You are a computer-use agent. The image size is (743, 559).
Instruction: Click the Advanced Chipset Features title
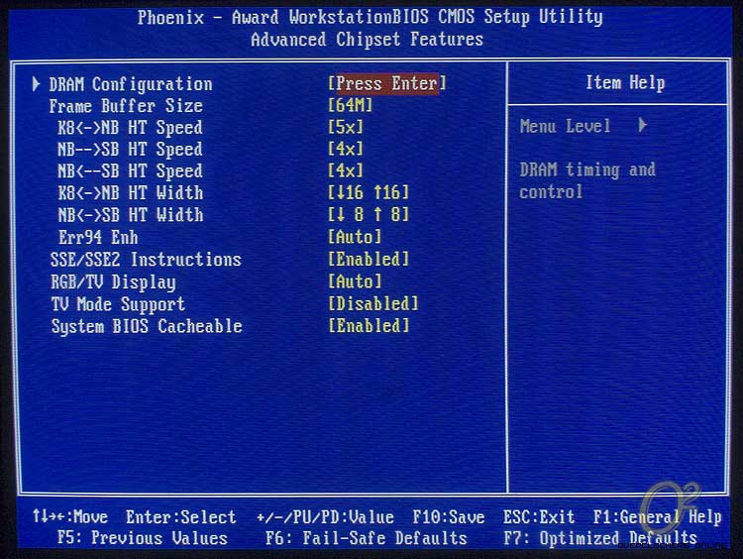click(x=368, y=40)
